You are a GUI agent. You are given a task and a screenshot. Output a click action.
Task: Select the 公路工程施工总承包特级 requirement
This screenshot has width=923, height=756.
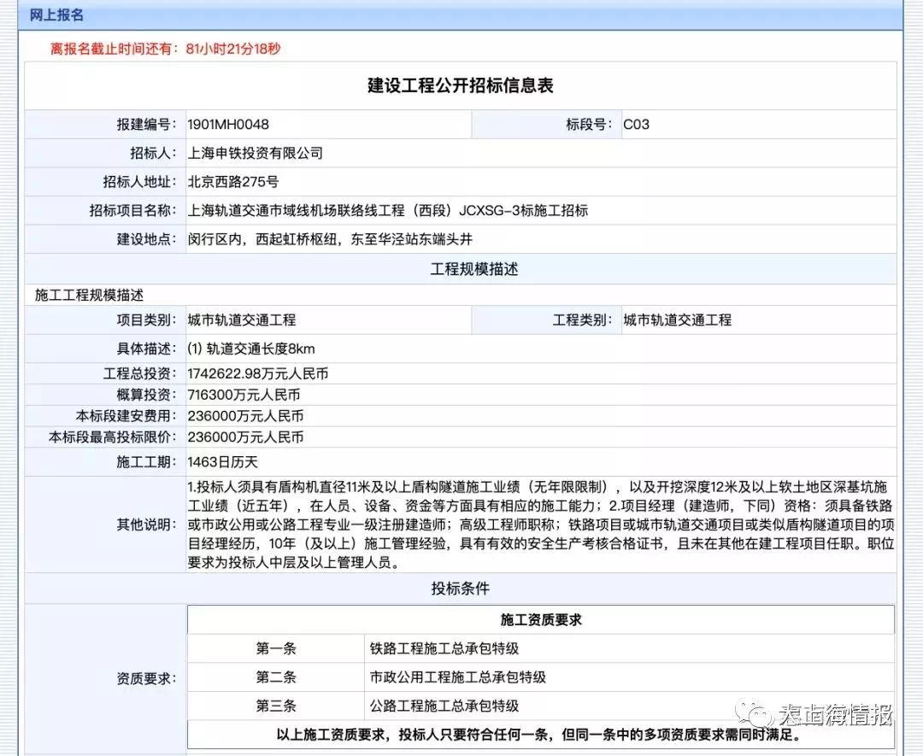(444, 706)
